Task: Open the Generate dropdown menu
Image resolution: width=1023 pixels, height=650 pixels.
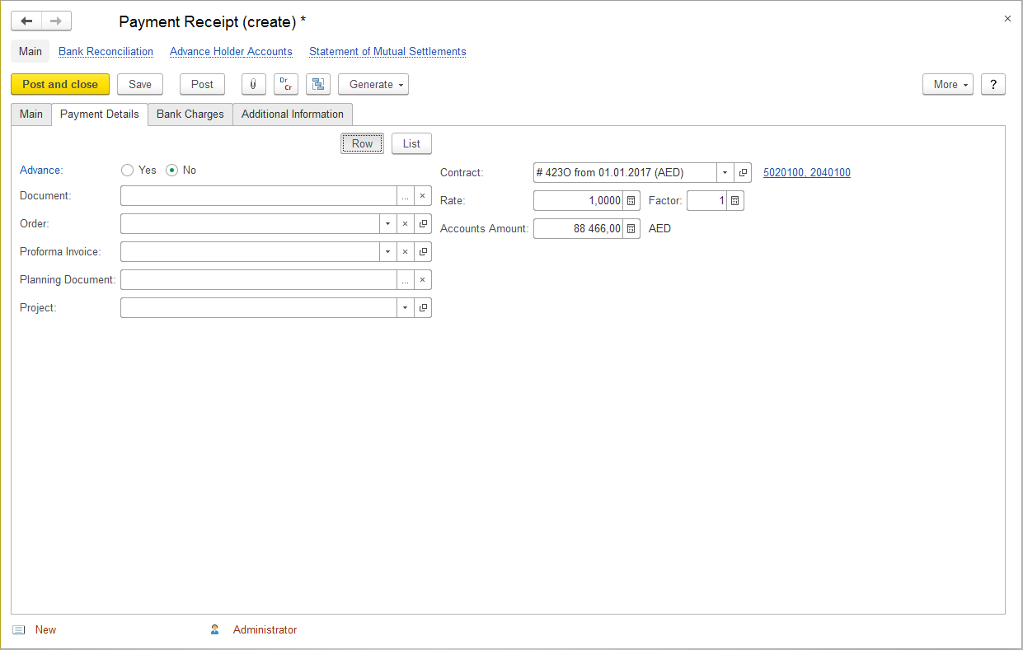Action: [373, 84]
